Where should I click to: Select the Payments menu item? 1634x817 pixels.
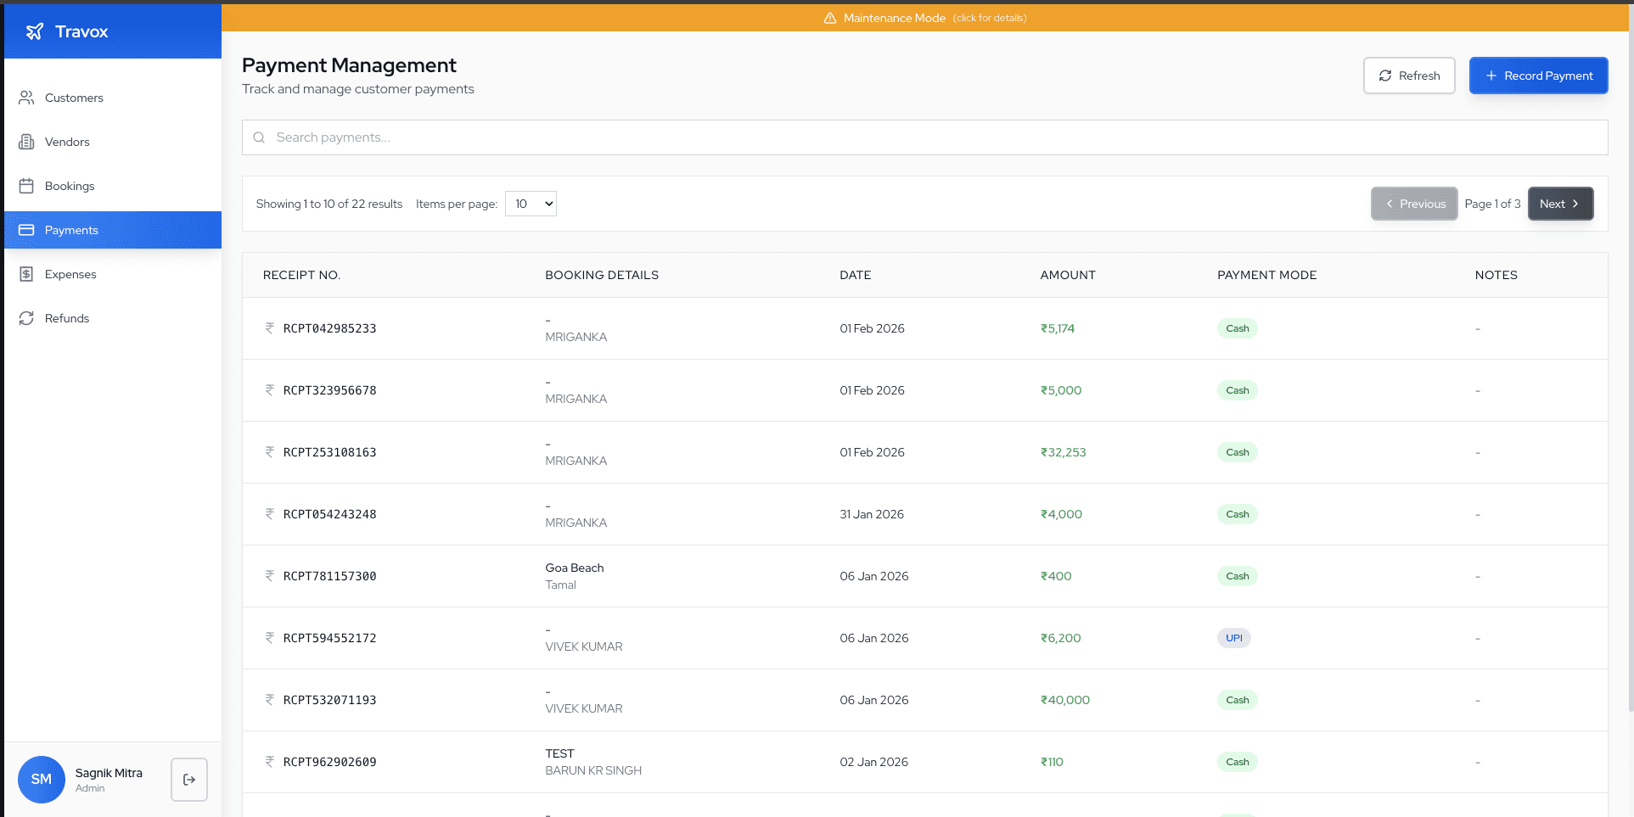click(113, 230)
